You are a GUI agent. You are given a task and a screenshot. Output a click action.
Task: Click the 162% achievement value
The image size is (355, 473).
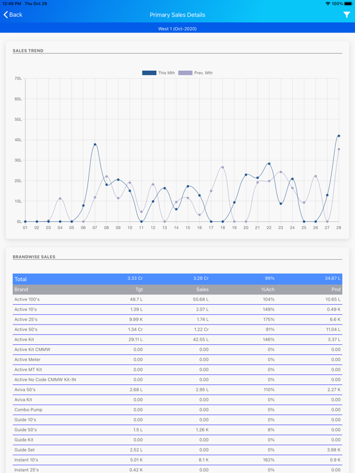(269, 459)
